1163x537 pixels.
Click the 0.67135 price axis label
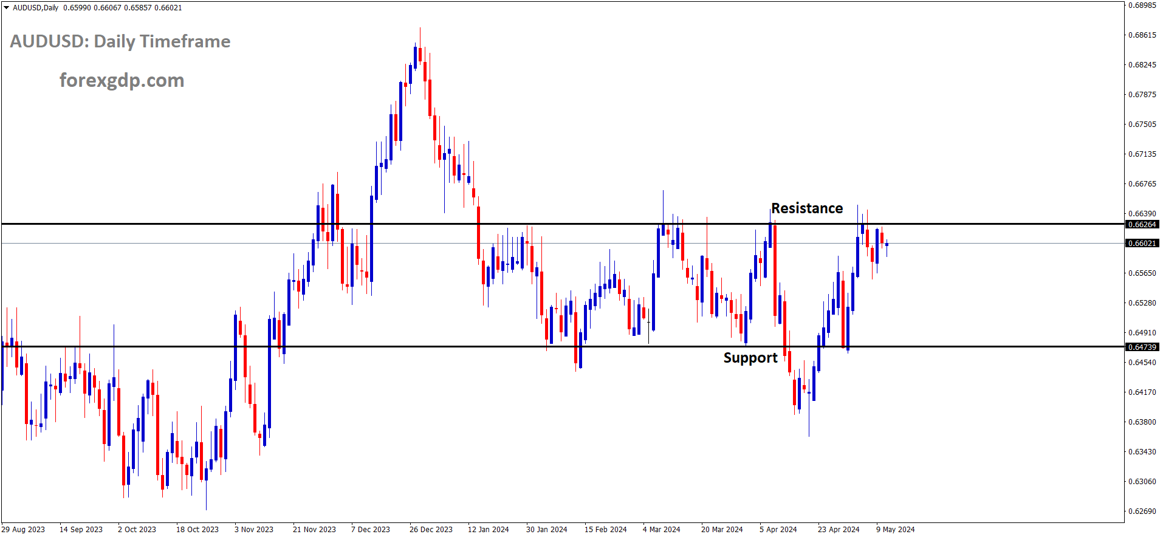(1142, 154)
